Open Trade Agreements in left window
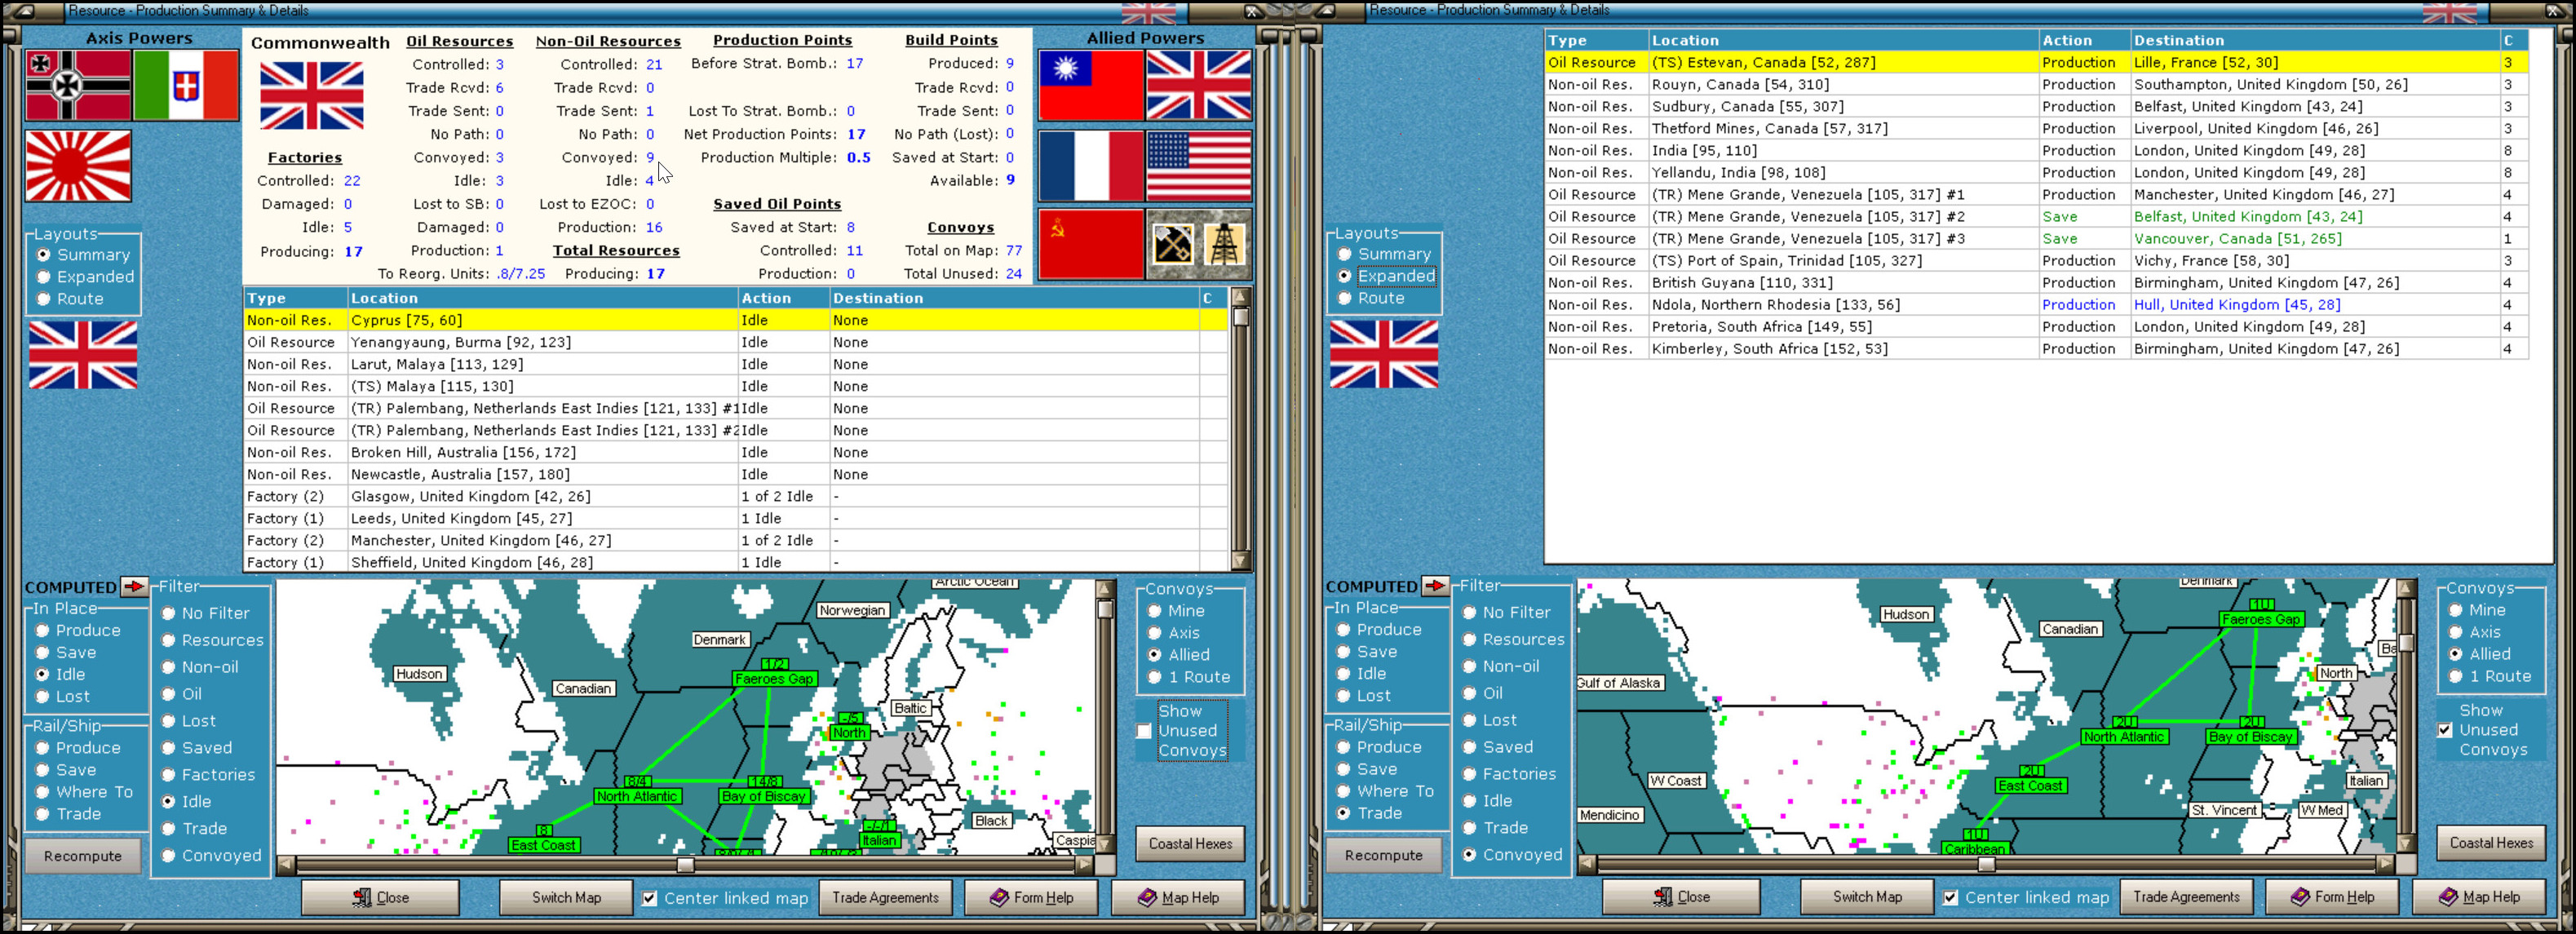 pyautogui.click(x=885, y=898)
